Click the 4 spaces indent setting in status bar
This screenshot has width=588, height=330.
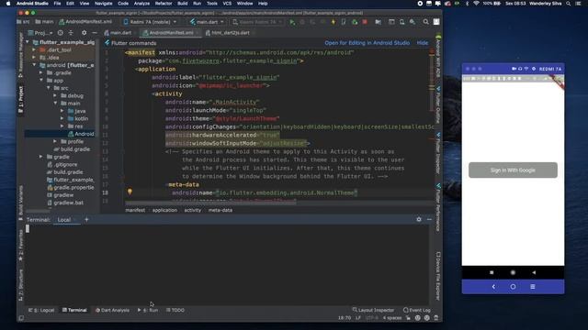[x=392, y=318]
